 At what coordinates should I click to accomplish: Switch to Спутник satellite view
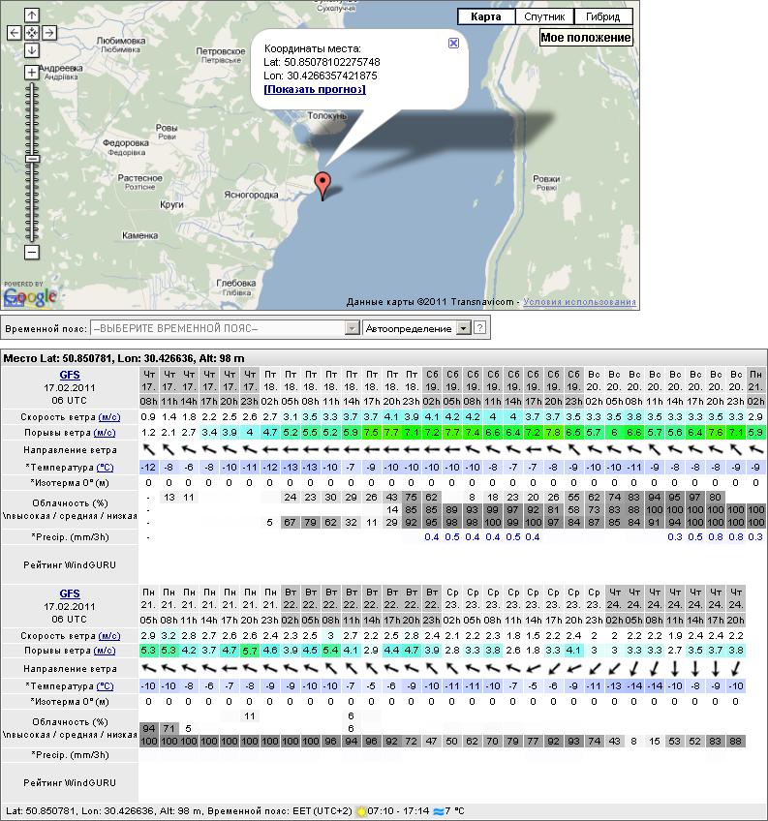545,16
